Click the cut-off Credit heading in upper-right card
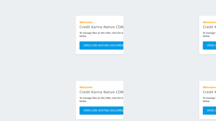 [x=209, y=27]
